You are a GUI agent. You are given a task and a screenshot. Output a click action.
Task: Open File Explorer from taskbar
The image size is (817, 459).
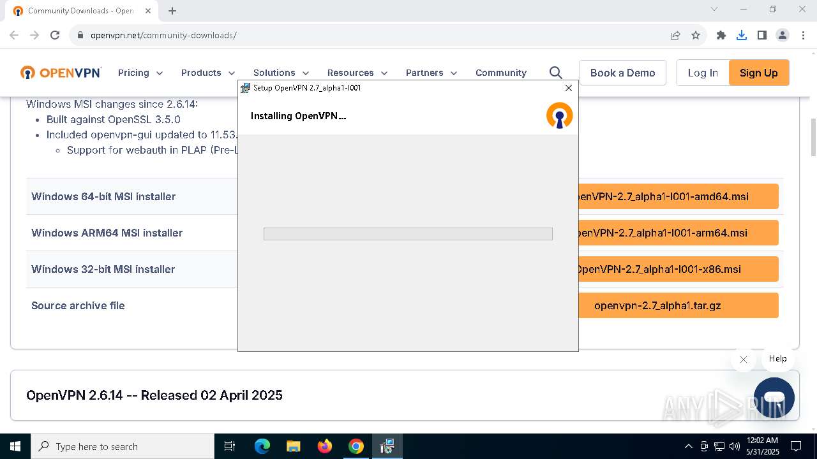tap(294, 446)
